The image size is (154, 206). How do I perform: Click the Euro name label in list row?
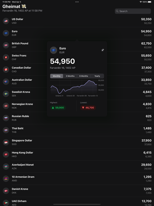click(14, 31)
